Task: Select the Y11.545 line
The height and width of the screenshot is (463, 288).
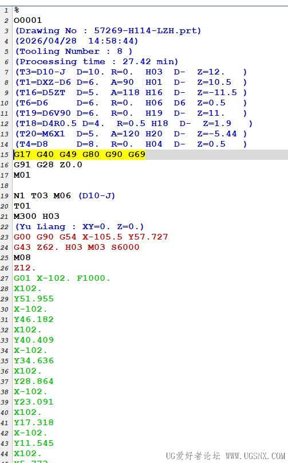Action: (34, 443)
